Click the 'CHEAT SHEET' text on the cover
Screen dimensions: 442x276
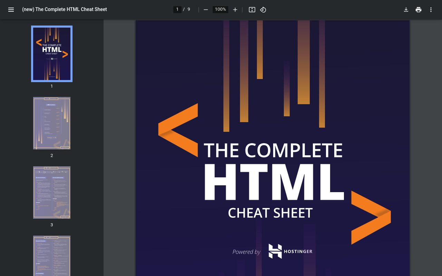coord(270,213)
